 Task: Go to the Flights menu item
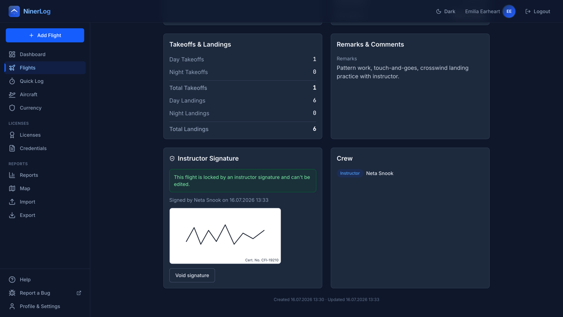coord(45,68)
